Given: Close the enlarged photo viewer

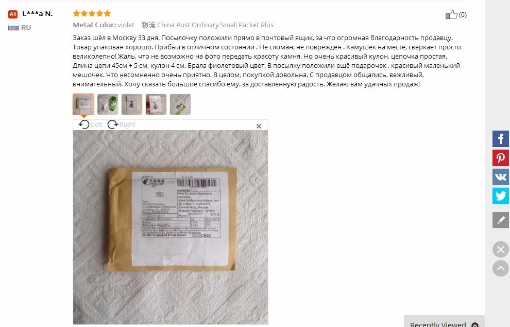Looking at the screenshot, I should click(x=259, y=126).
